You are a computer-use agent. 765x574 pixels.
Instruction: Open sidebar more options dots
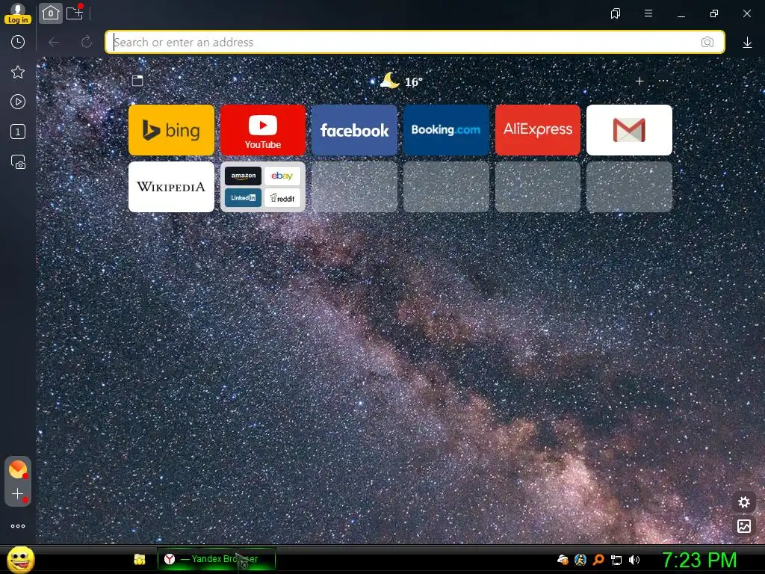click(x=18, y=526)
